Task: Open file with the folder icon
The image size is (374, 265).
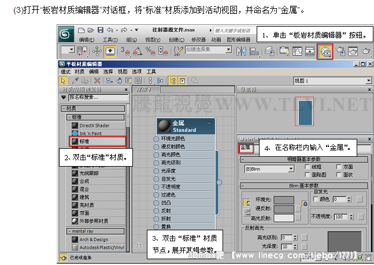Action: click(91, 30)
